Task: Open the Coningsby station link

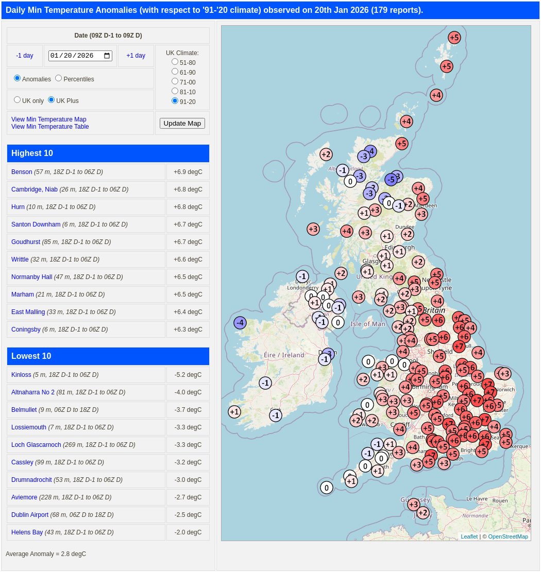Action: pos(26,330)
